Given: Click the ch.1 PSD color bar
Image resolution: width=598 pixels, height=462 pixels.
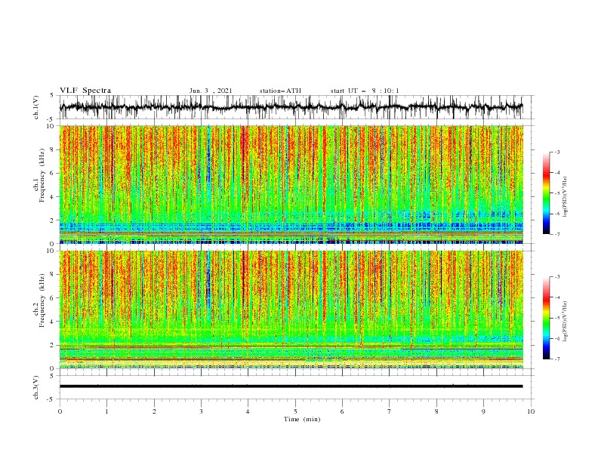Looking at the screenshot, I should click(546, 193).
